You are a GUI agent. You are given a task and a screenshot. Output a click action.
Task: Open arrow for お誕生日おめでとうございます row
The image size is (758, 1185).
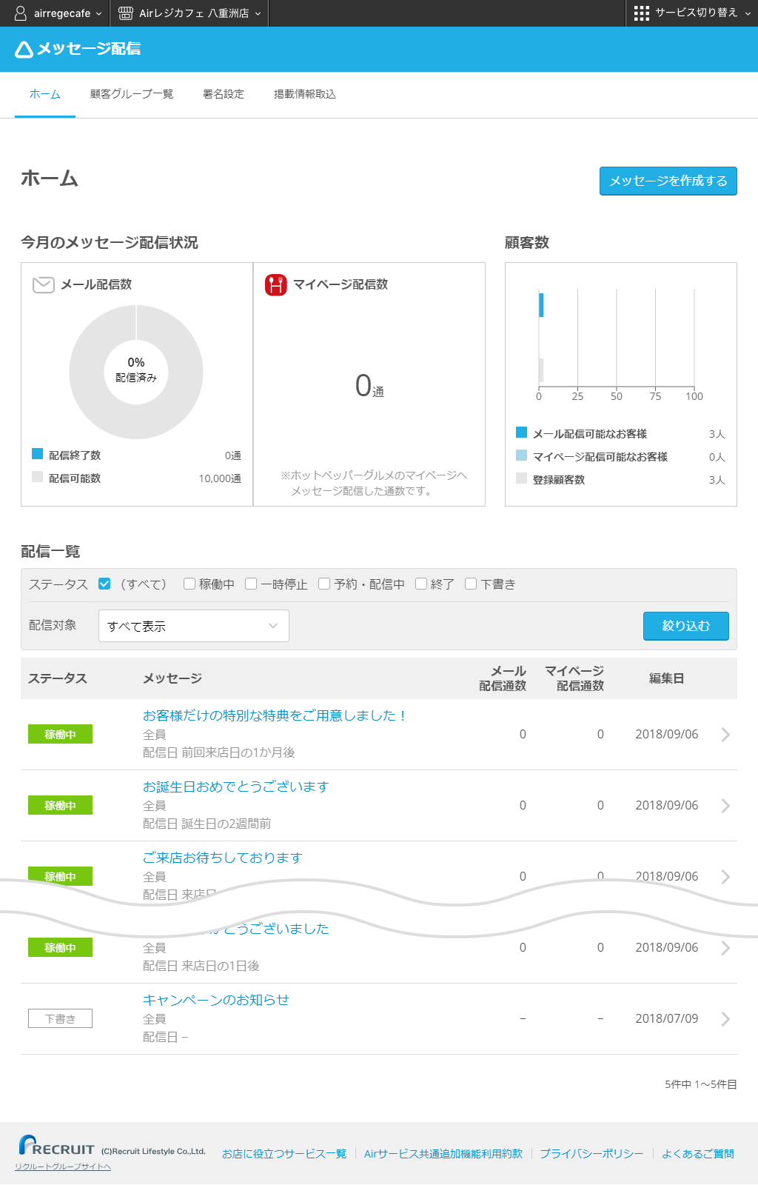click(x=725, y=806)
